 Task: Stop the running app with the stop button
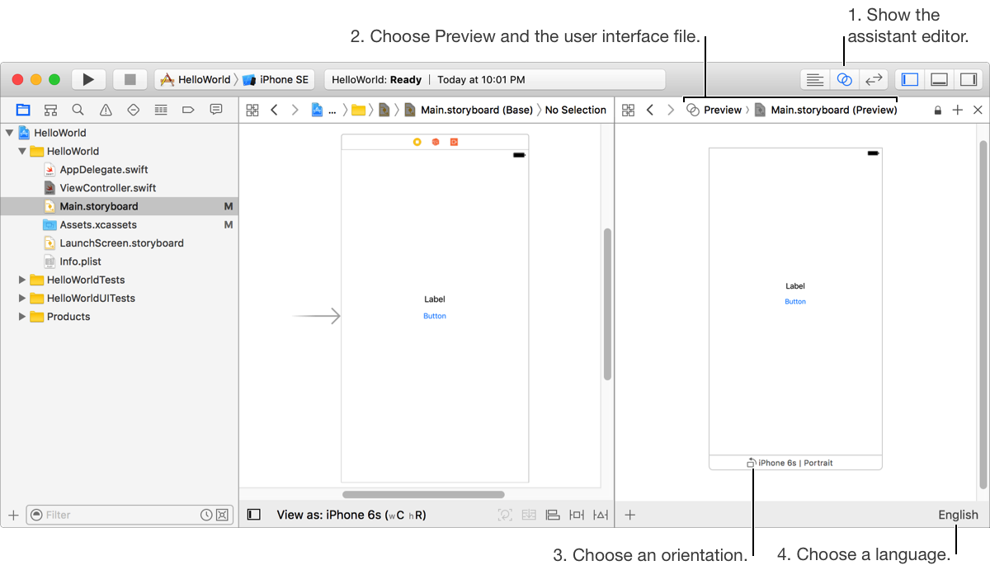click(x=130, y=79)
